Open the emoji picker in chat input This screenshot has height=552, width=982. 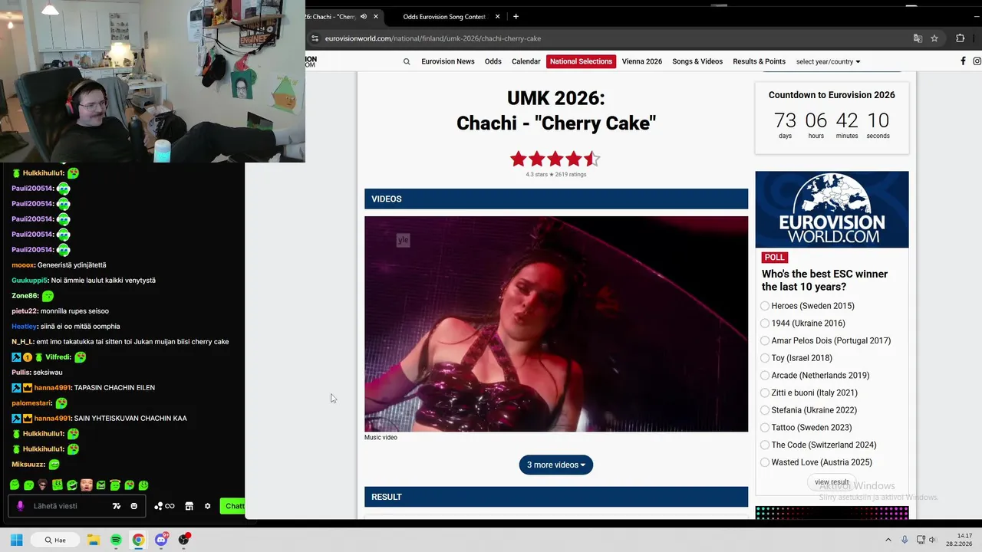point(134,506)
